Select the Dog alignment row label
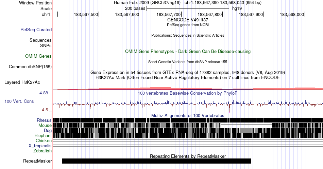 (48, 130)
